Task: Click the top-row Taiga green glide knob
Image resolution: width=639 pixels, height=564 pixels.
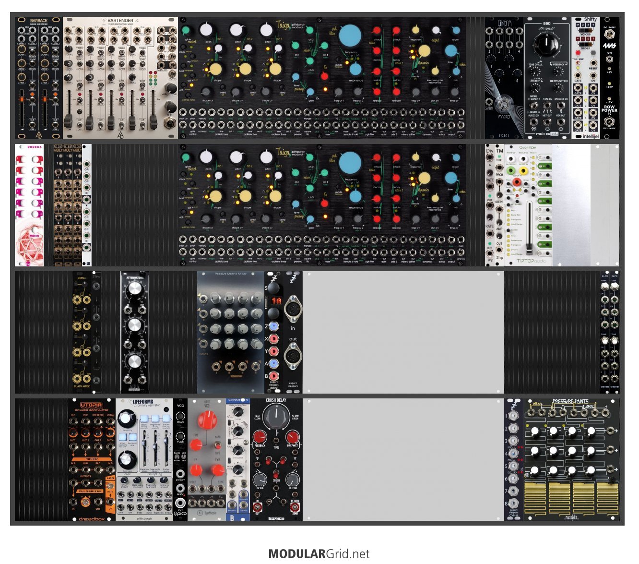Action: 186,31
